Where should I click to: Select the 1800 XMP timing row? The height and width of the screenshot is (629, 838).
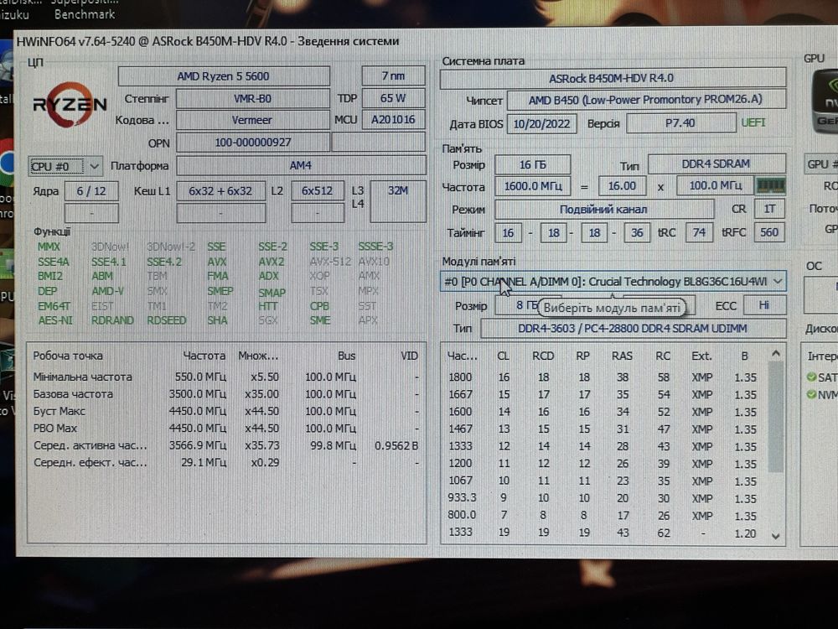click(604, 377)
